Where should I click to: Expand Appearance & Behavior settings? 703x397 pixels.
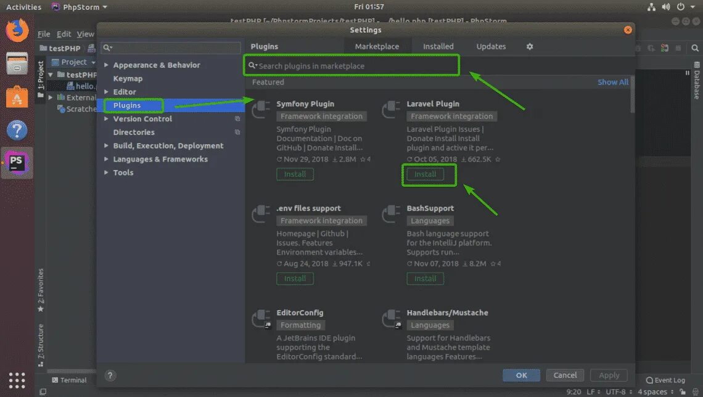(x=106, y=65)
